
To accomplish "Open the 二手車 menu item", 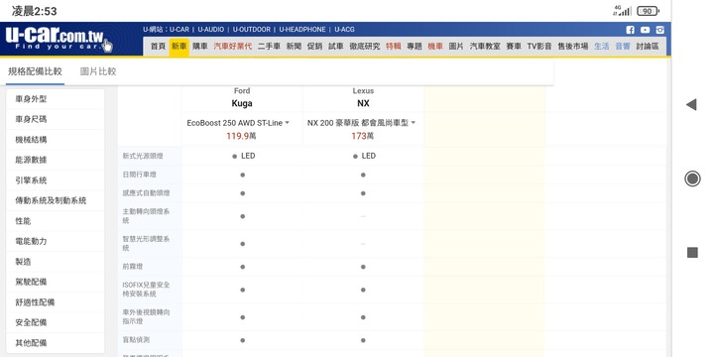I will pos(269,47).
